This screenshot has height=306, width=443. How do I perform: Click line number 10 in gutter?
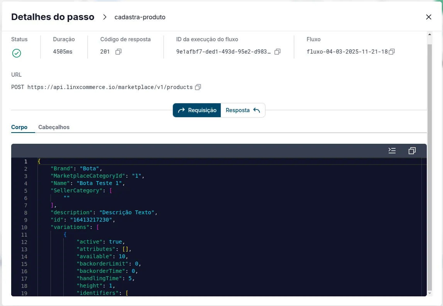[24, 227]
